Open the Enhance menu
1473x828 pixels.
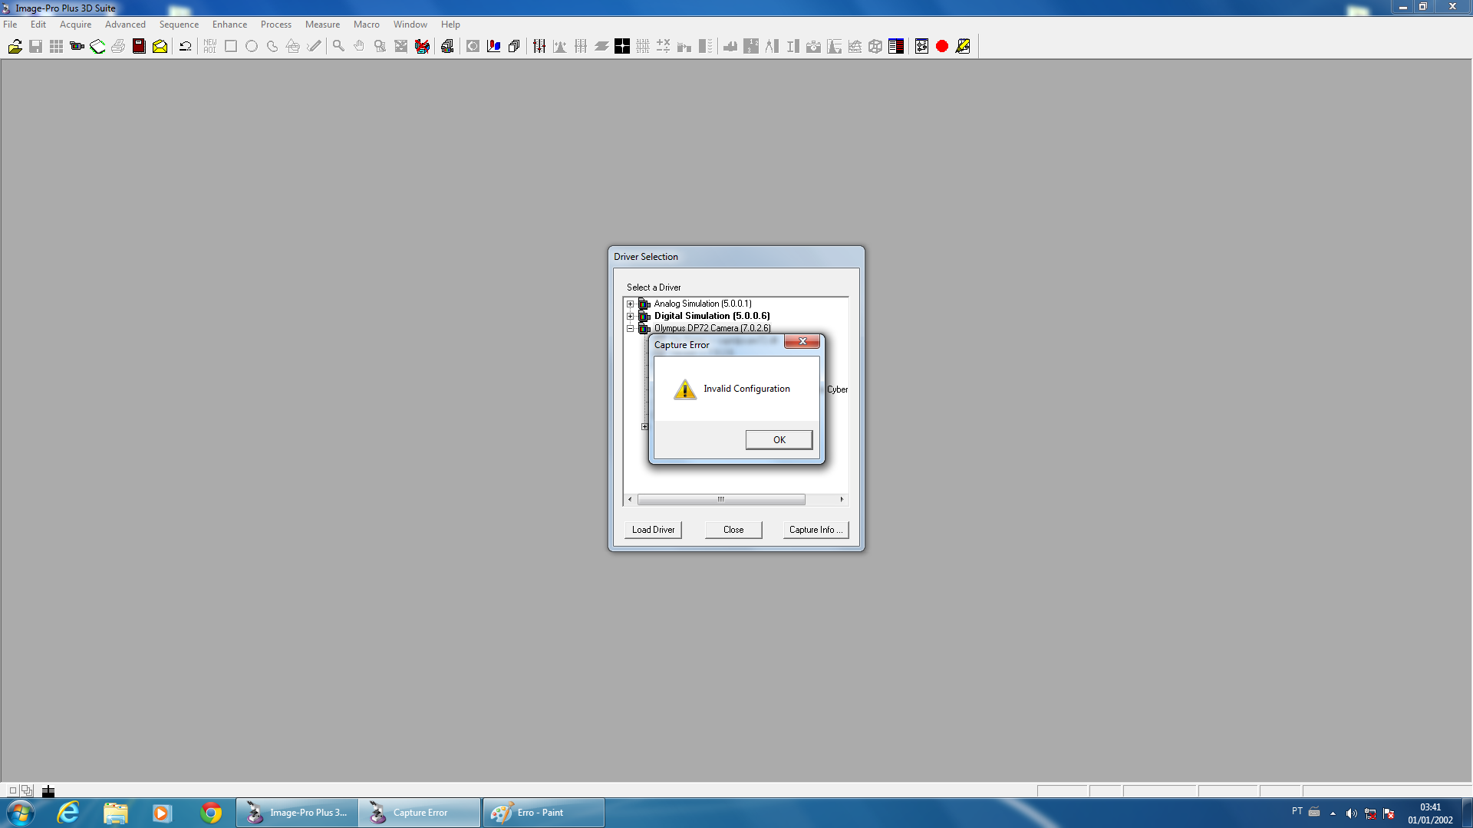click(229, 25)
